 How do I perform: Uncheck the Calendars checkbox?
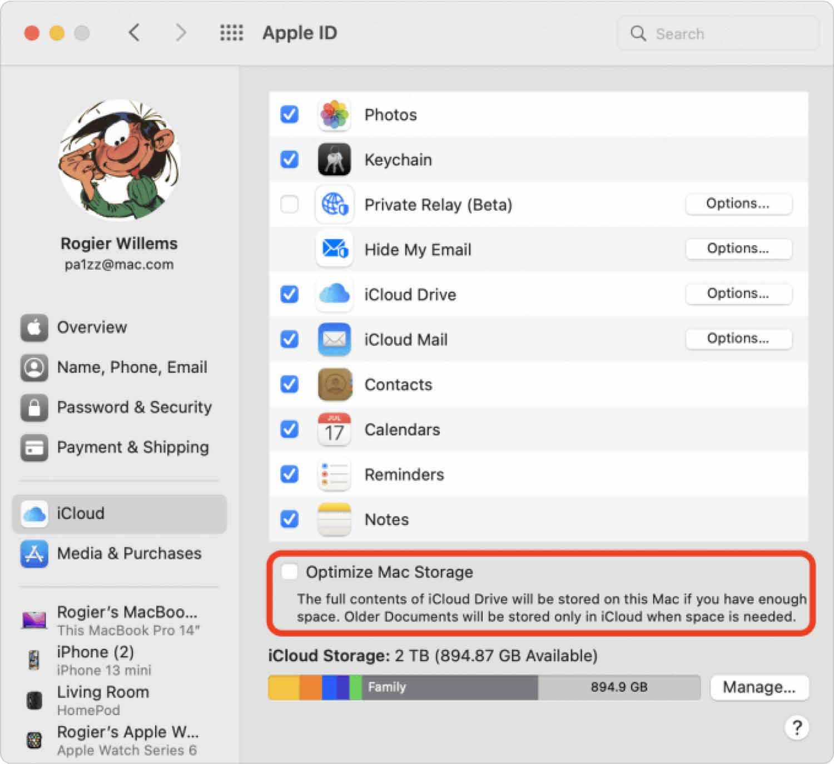[x=289, y=429]
